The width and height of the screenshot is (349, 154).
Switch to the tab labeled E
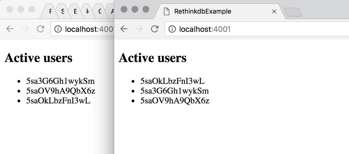[75, 11]
